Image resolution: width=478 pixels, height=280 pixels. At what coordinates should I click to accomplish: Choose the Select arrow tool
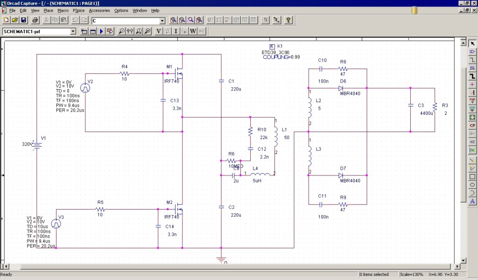point(472,43)
